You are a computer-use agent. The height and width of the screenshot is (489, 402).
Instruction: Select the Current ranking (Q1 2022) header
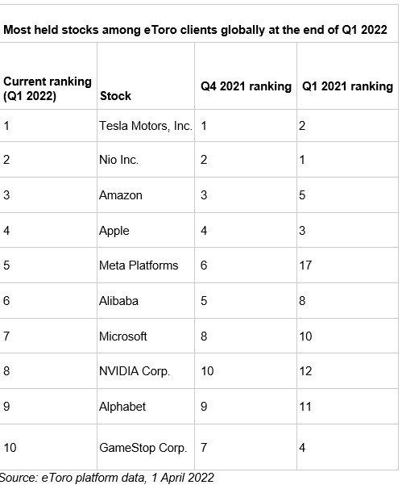click(48, 89)
